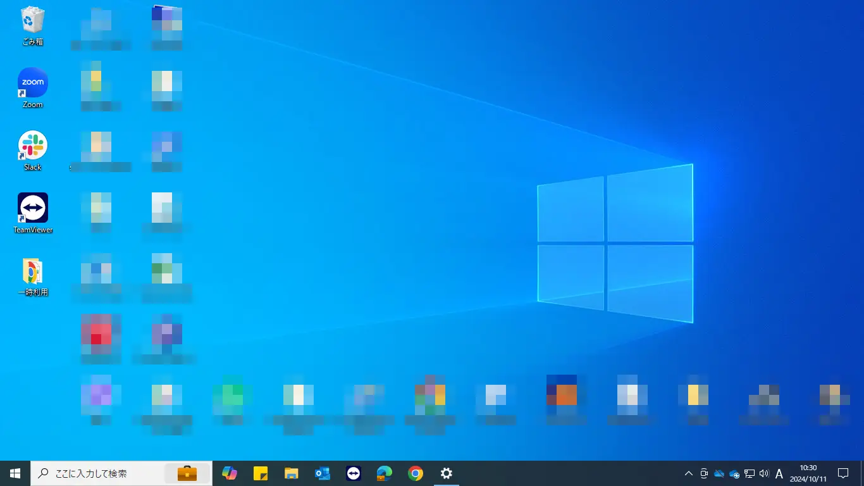Select the 一時利用 folder on desktop
The height and width of the screenshot is (486, 864).
click(x=32, y=277)
